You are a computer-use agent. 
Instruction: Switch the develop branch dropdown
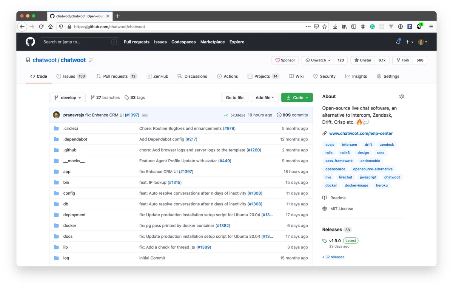pos(67,97)
